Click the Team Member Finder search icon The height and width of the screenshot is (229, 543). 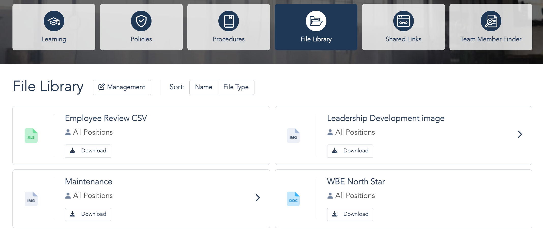coord(491,21)
